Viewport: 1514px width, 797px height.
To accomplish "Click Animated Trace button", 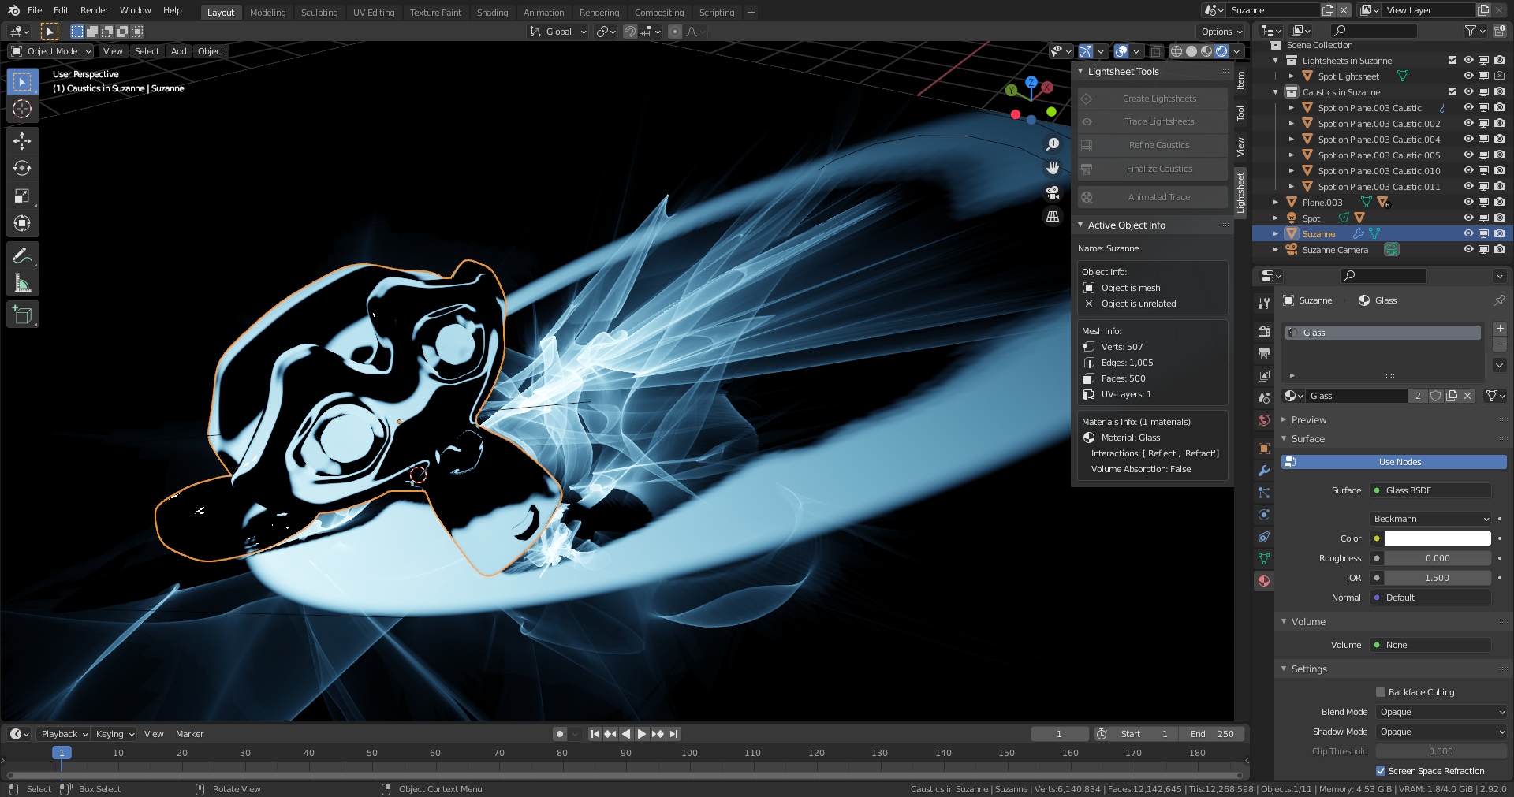I will pyautogui.click(x=1153, y=197).
